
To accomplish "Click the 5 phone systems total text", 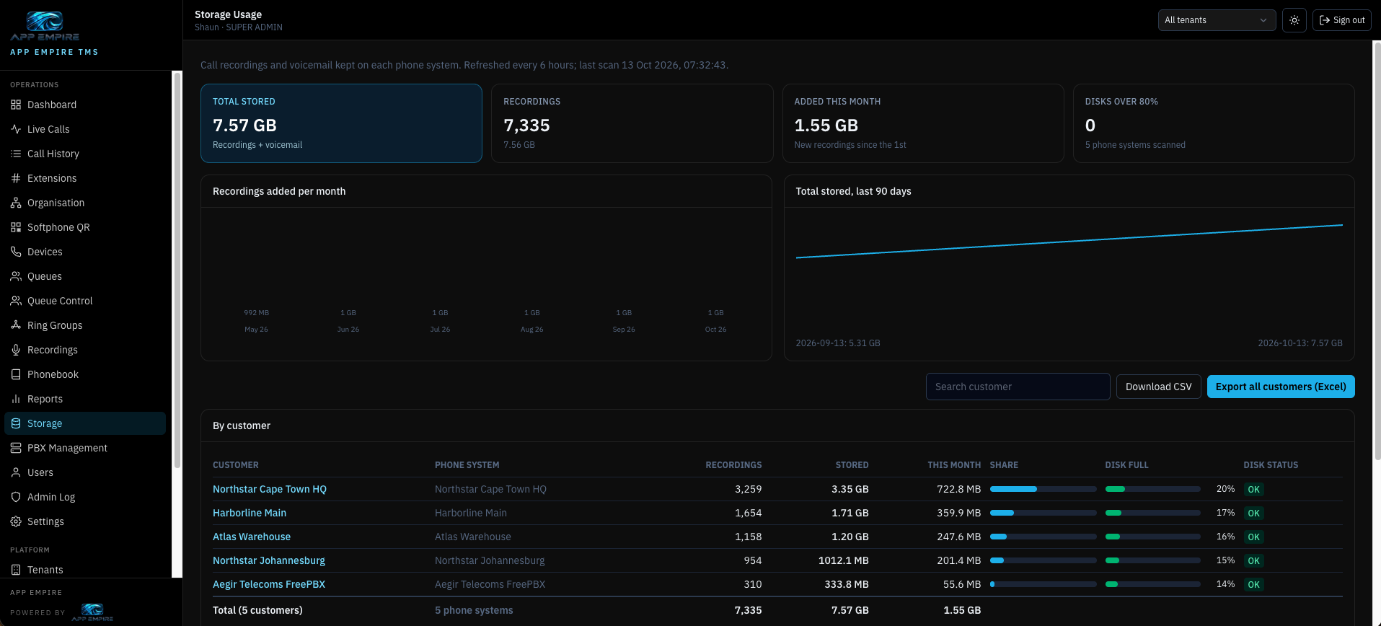I will (474, 610).
